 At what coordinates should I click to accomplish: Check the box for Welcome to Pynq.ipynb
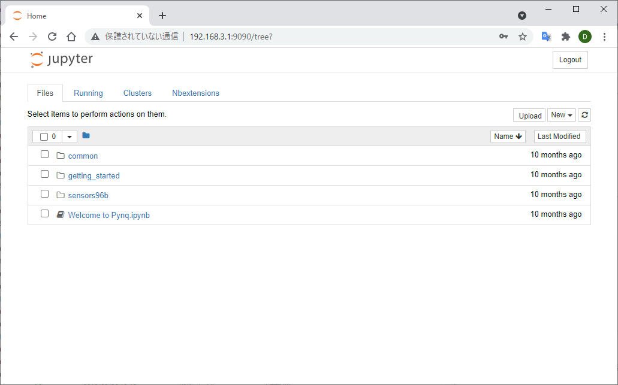[44, 213]
